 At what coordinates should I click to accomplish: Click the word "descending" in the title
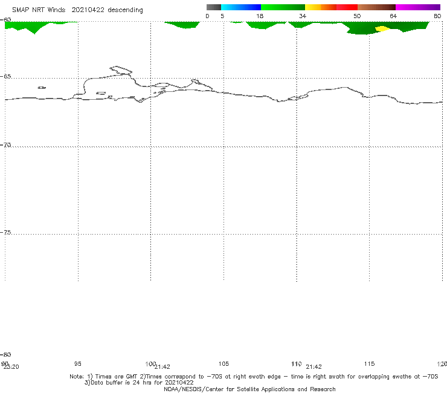click(x=125, y=10)
